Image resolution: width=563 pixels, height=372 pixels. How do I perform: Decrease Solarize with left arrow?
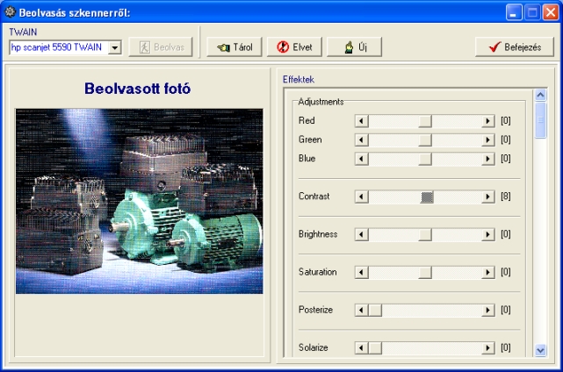[x=362, y=348]
